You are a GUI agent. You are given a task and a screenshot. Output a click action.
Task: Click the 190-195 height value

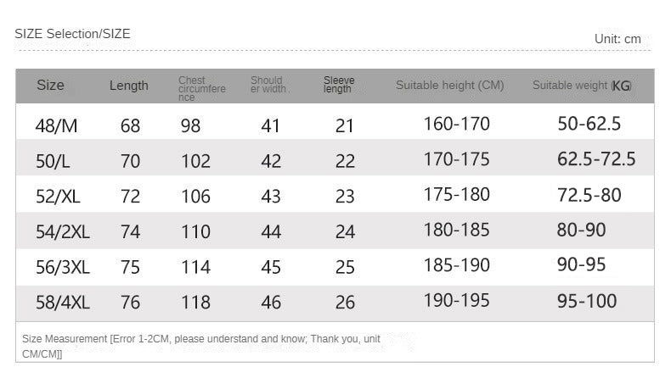[456, 301]
